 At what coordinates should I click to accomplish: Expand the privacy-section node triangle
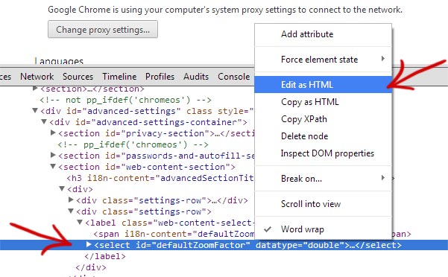click(x=53, y=133)
